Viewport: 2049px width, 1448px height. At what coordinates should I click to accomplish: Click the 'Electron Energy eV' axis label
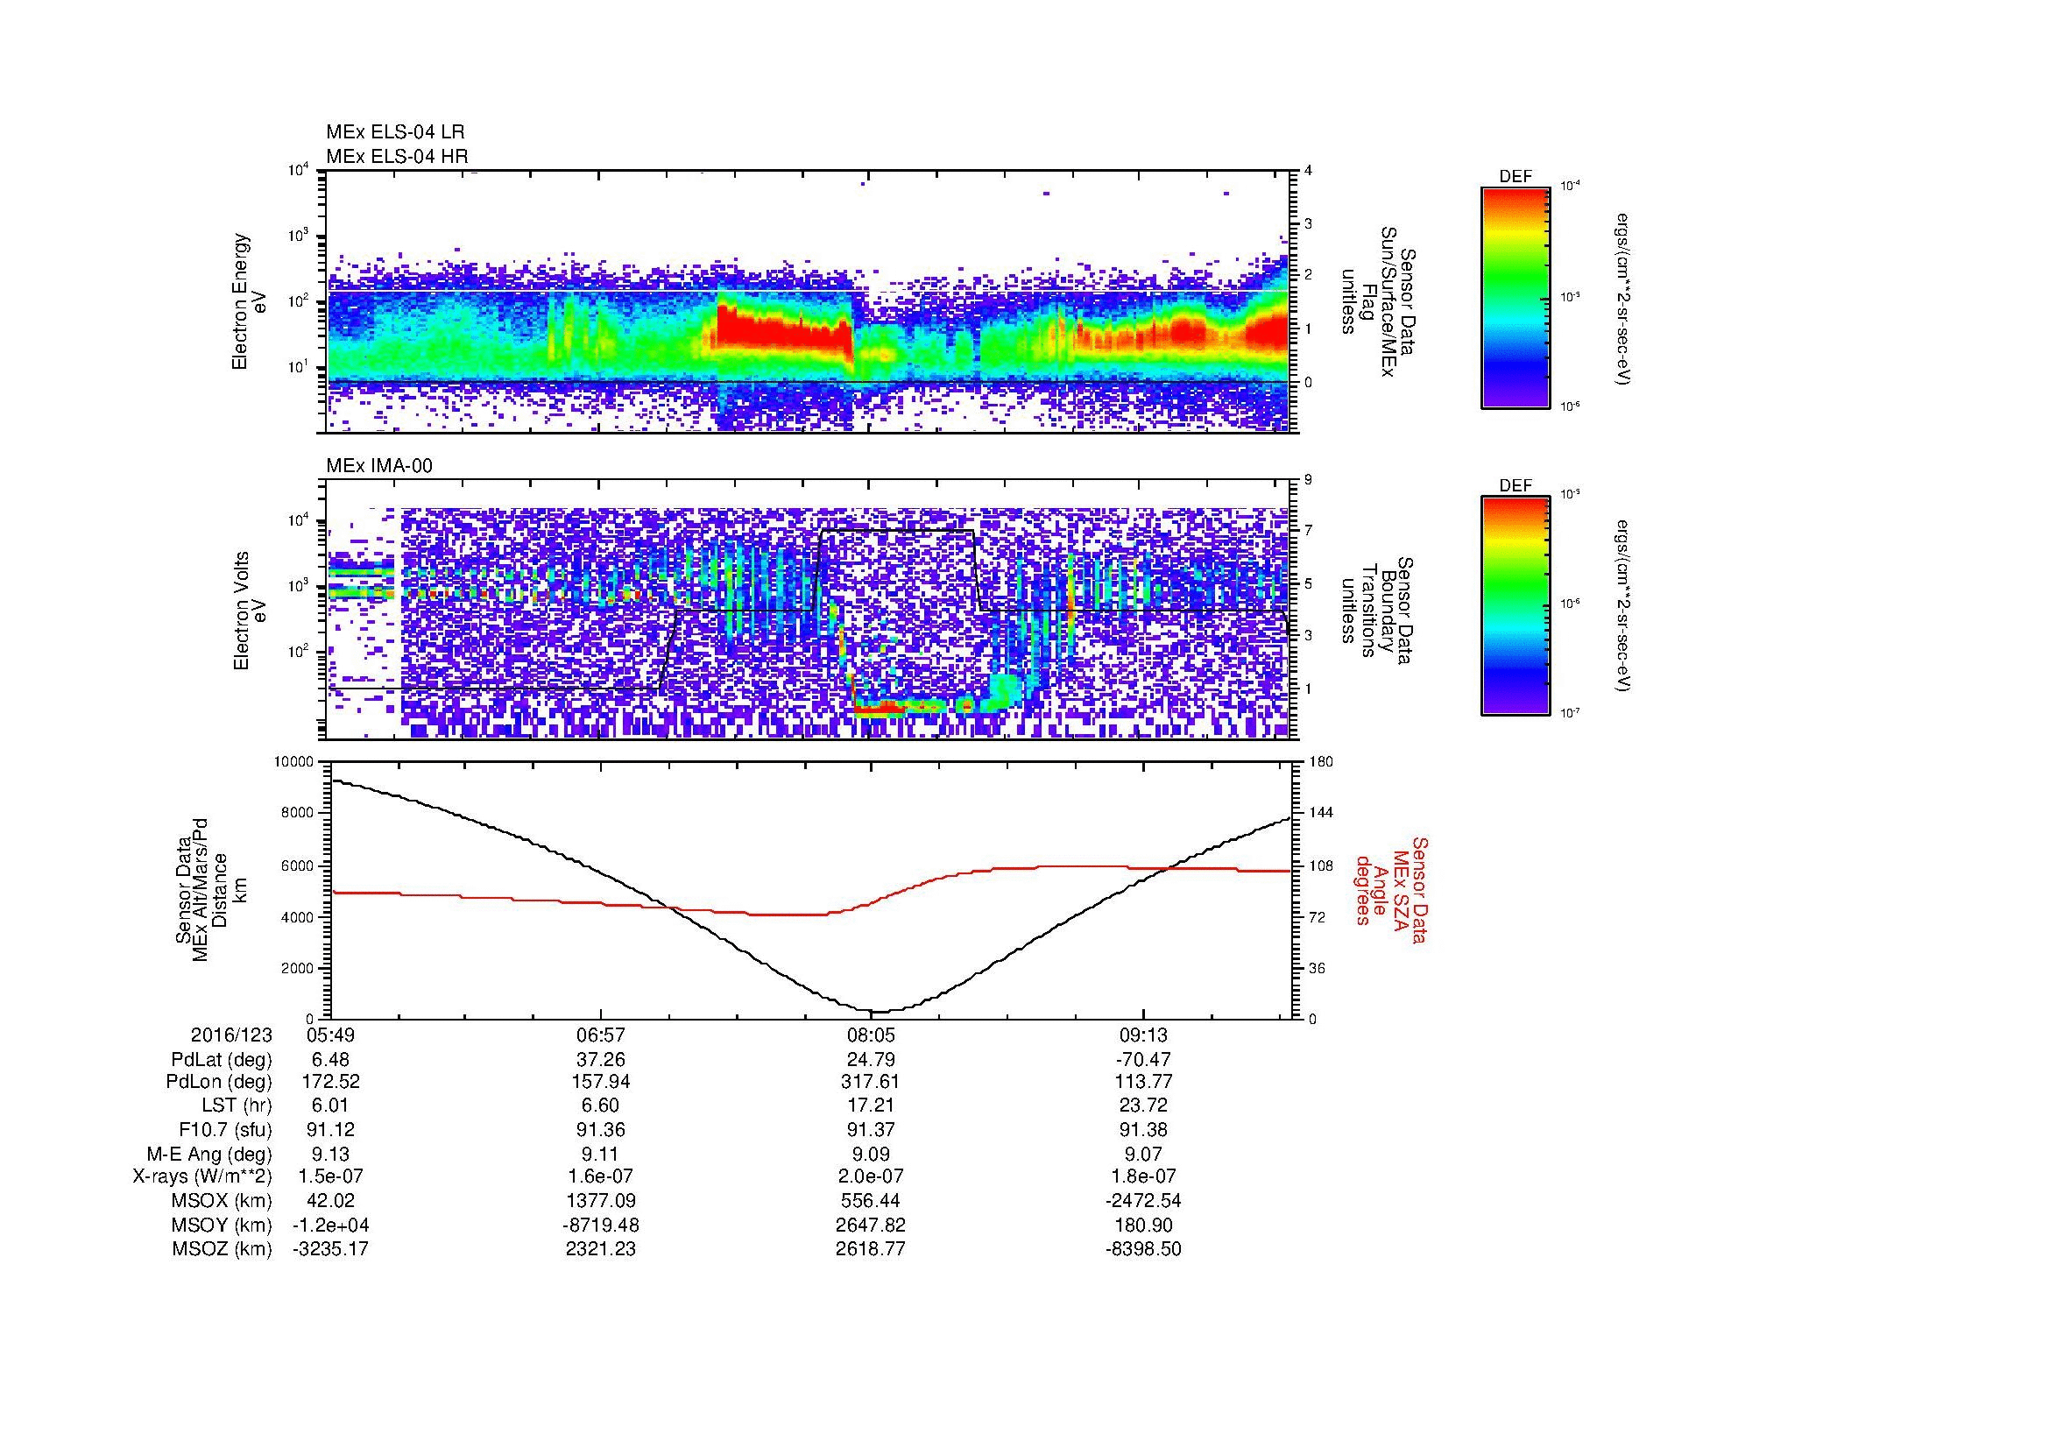pos(250,301)
